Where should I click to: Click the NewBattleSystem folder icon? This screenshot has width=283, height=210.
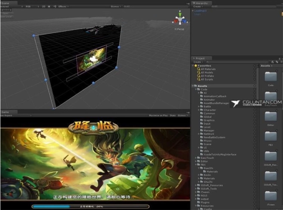coord(202,137)
